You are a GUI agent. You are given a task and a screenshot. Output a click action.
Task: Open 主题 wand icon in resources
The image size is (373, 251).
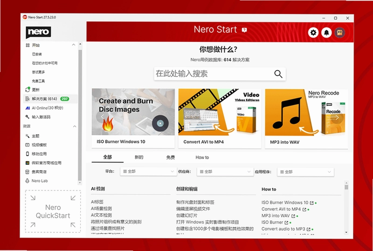(28, 136)
